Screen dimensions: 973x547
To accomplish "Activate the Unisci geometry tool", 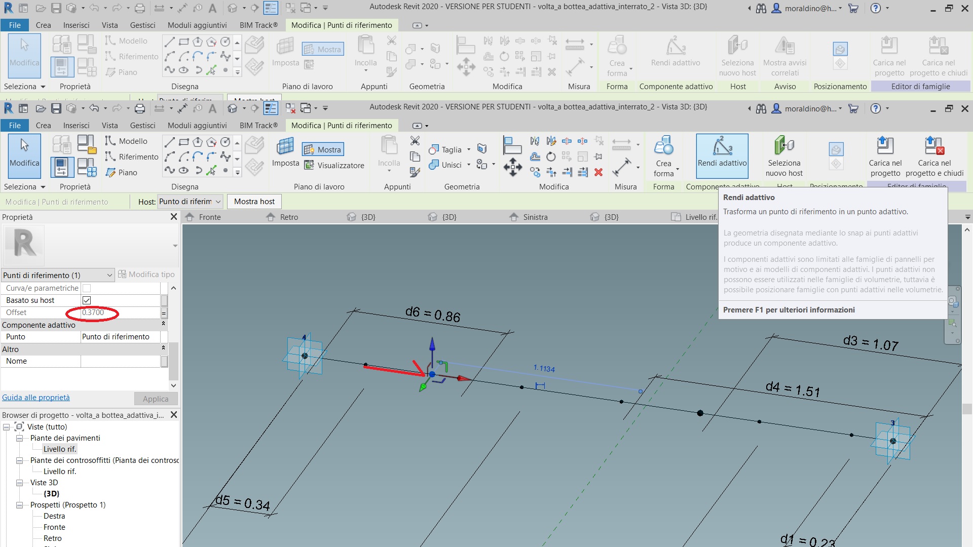I will point(448,165).
